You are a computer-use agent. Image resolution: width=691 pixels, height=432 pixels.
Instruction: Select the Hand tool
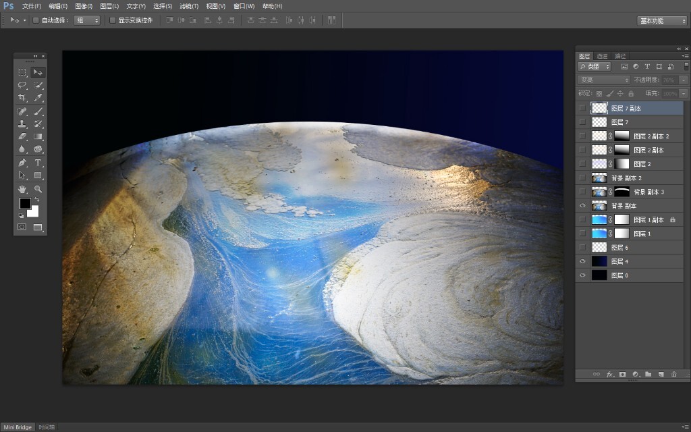(x=22, y=189)
